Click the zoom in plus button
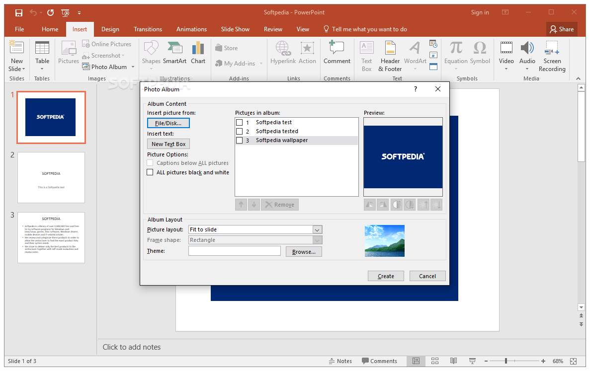Image resolution: width=590 pixels, height=371 pixels. [x=543, y=361]
